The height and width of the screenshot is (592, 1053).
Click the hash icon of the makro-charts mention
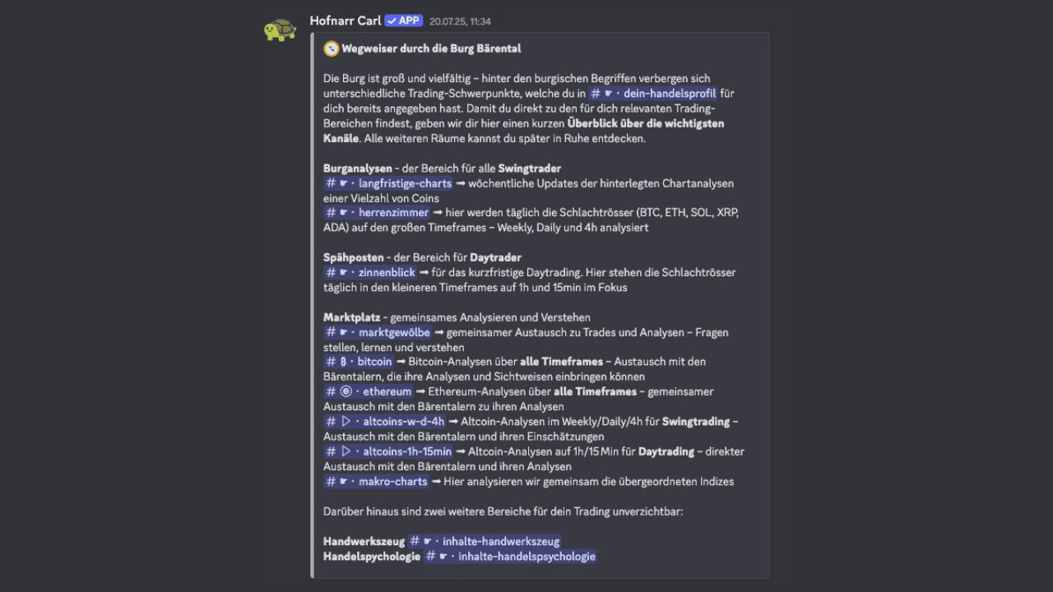tap(330, 481)
